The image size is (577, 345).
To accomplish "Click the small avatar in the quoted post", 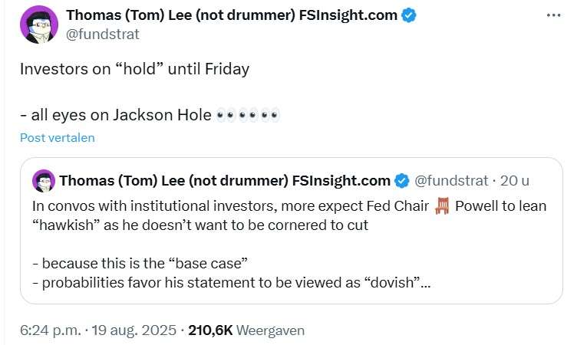I will [44, 181].
